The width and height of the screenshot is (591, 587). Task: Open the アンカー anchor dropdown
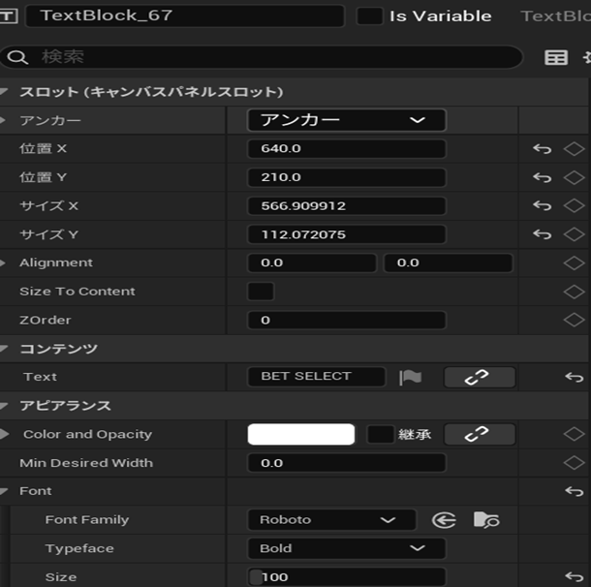(346, 120)
